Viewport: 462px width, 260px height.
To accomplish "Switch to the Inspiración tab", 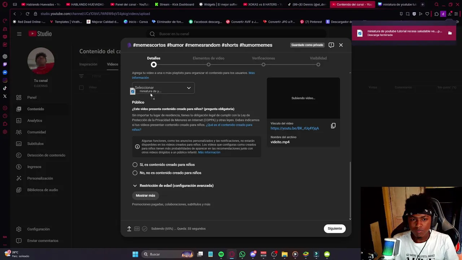I will tap(88, 64).
